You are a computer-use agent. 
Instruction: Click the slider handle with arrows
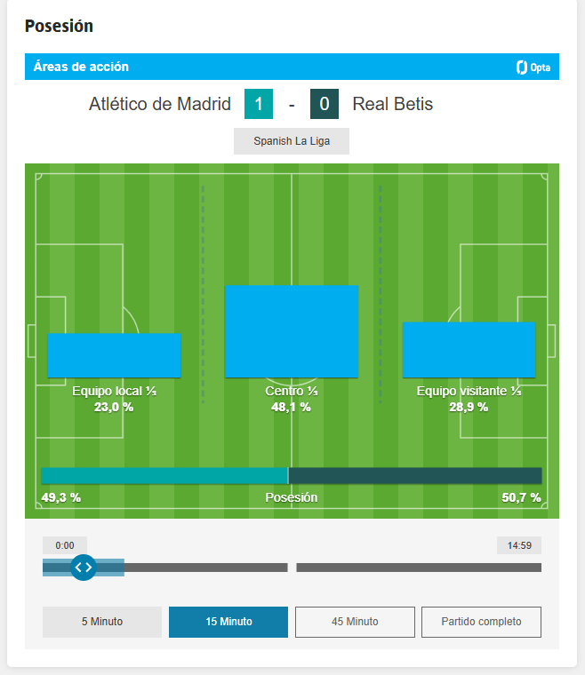pos(84,568)
